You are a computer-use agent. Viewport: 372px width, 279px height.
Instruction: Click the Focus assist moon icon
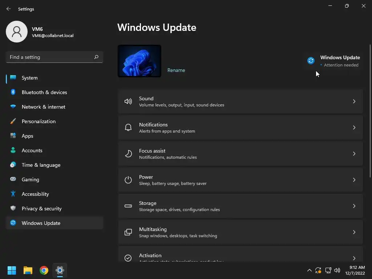click(x=128, y=154)
